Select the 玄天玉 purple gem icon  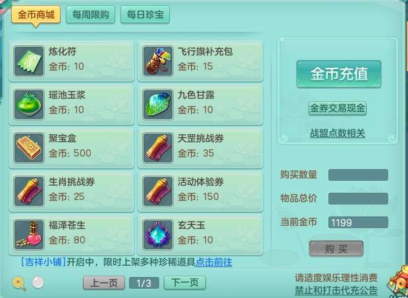tap(158, 235)
